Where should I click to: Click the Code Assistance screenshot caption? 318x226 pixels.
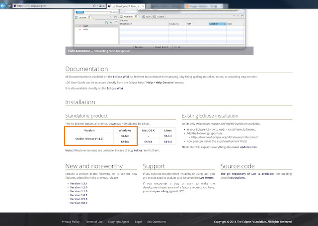coord(159,51)
